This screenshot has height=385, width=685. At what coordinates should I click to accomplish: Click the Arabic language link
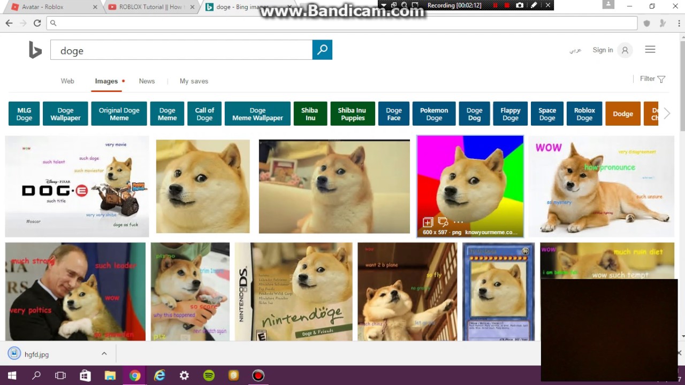pyautogui.click(x=575, y=50)
